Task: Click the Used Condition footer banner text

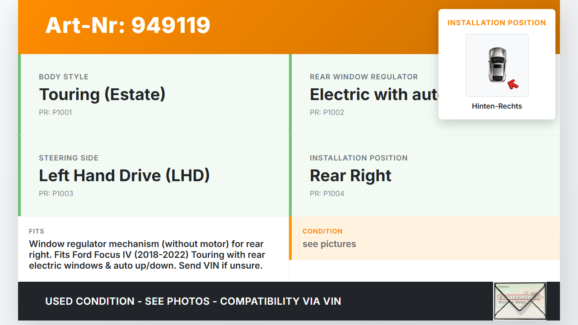Action: tap(193, 301)
